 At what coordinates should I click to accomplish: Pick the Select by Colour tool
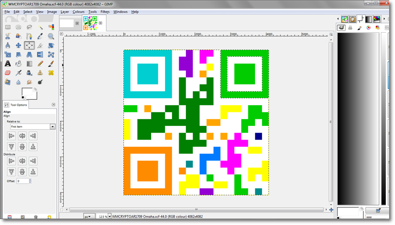point(51,27)
